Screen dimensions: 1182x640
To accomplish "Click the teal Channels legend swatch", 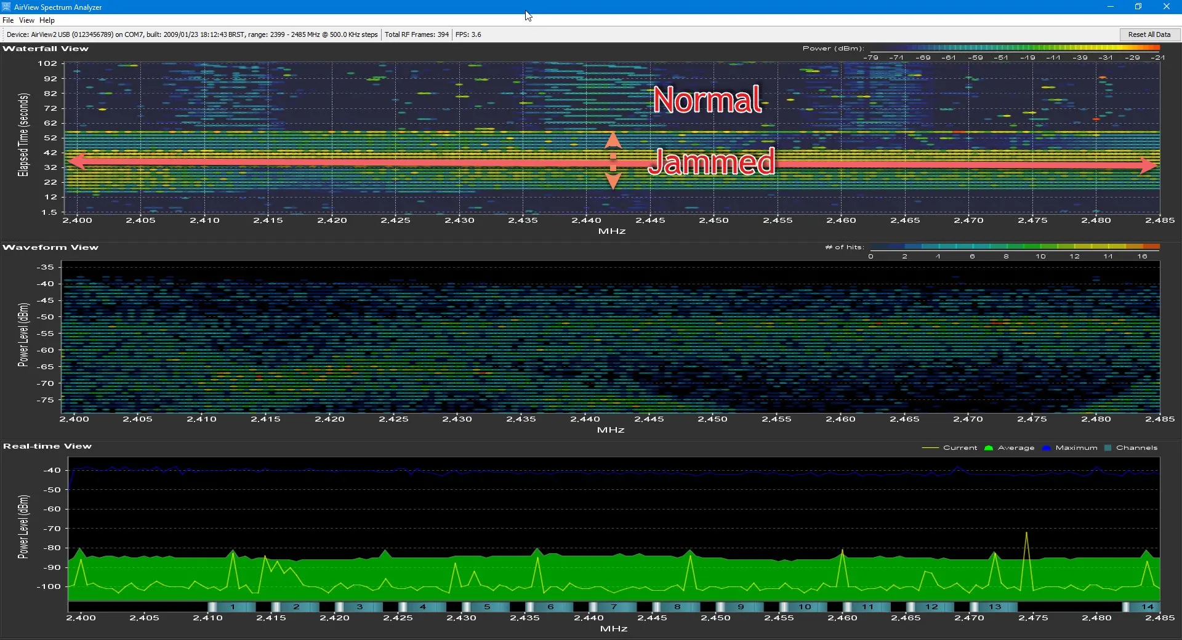I will tap(1108, 448).
